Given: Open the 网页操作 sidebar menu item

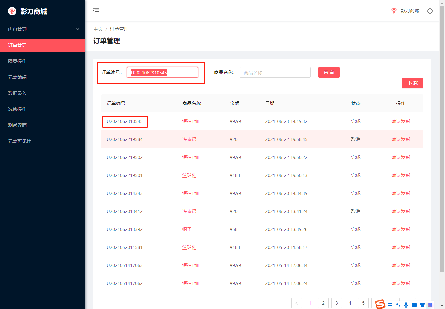Looking at the screenshot, I should (17, 61).
